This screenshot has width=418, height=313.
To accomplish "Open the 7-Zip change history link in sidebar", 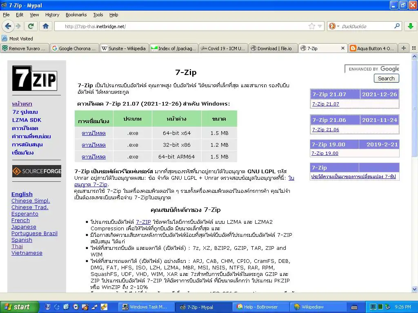I will (x=354, y=176).
